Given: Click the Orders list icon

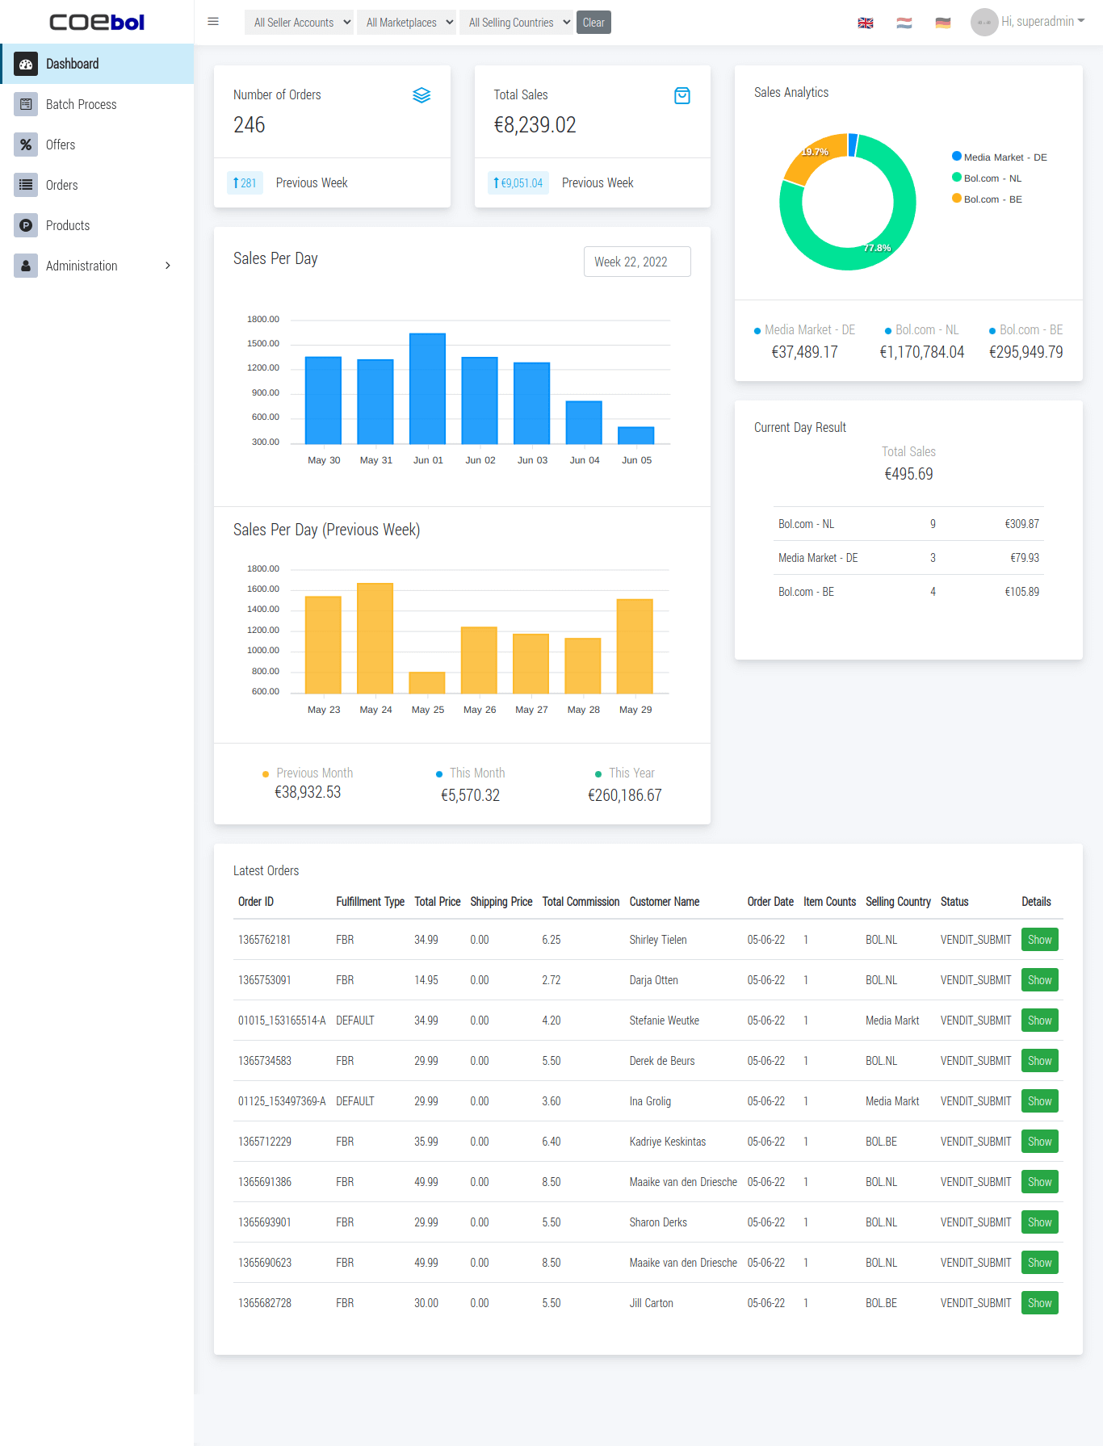Looking at the screenshot, I should click(26, 185).
